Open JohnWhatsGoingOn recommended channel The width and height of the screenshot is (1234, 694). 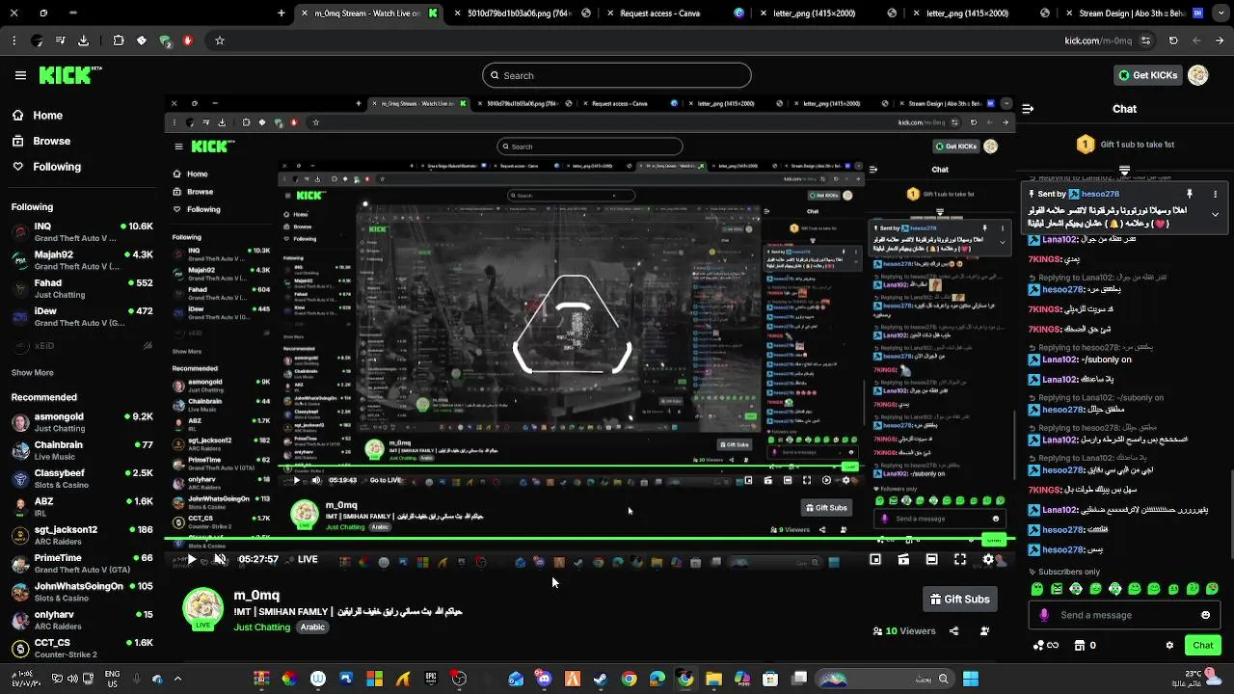tap(81, 592)
